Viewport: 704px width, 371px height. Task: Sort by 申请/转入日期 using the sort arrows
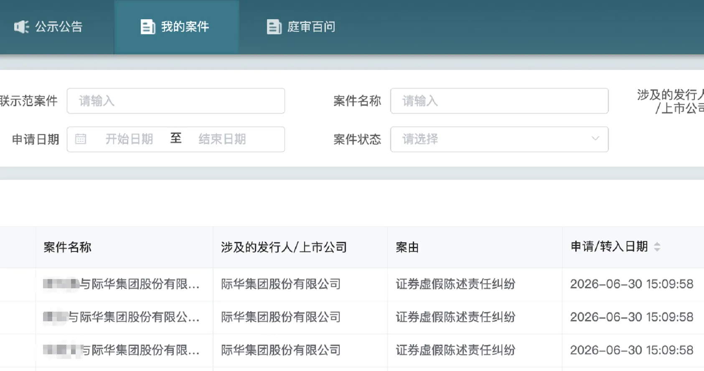tap(657, 247)
